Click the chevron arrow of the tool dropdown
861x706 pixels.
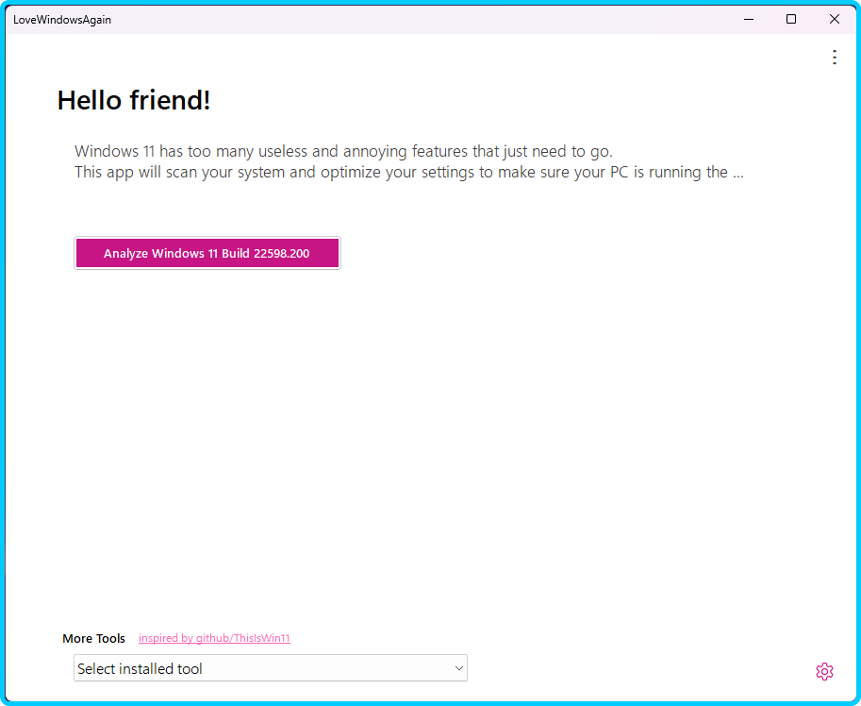coord(459,668)
